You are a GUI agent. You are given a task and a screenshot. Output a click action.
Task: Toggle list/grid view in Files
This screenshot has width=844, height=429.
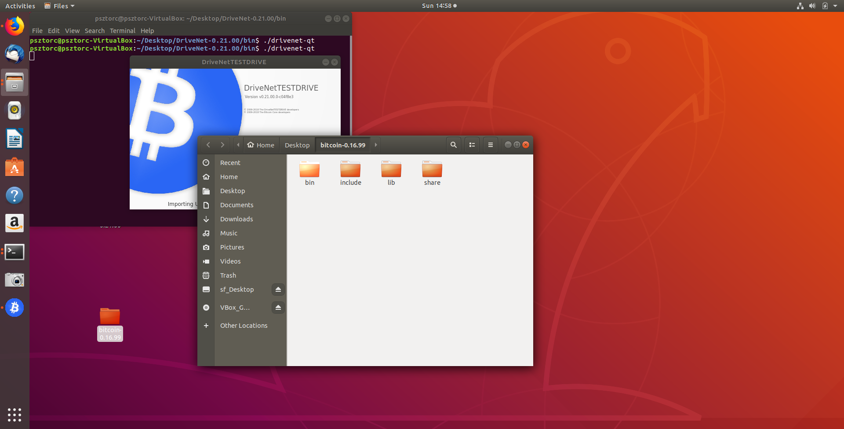click(472, 145)
